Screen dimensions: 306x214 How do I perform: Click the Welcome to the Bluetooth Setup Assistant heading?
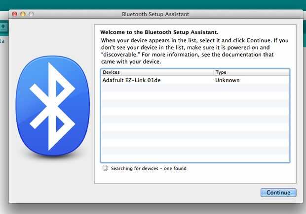click(159, 32)
